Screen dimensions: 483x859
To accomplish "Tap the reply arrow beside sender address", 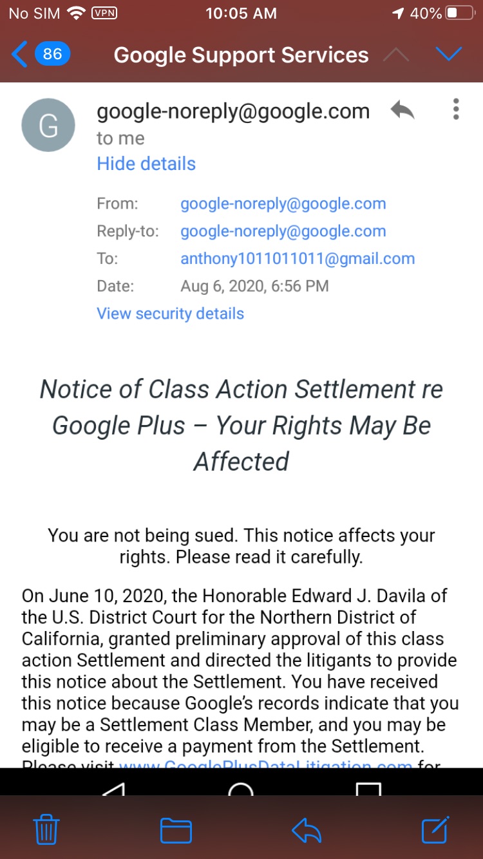I will coord(402,111).
